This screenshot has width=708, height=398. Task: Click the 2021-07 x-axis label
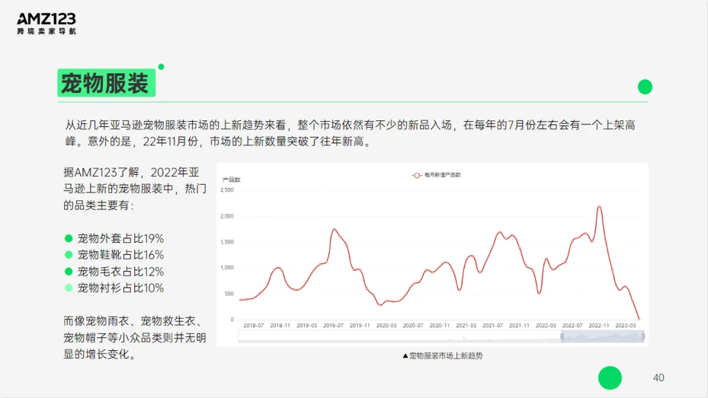(x=492, y=325)
